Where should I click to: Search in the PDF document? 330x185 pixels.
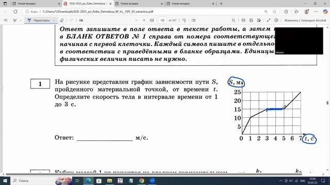coord(234,21)
